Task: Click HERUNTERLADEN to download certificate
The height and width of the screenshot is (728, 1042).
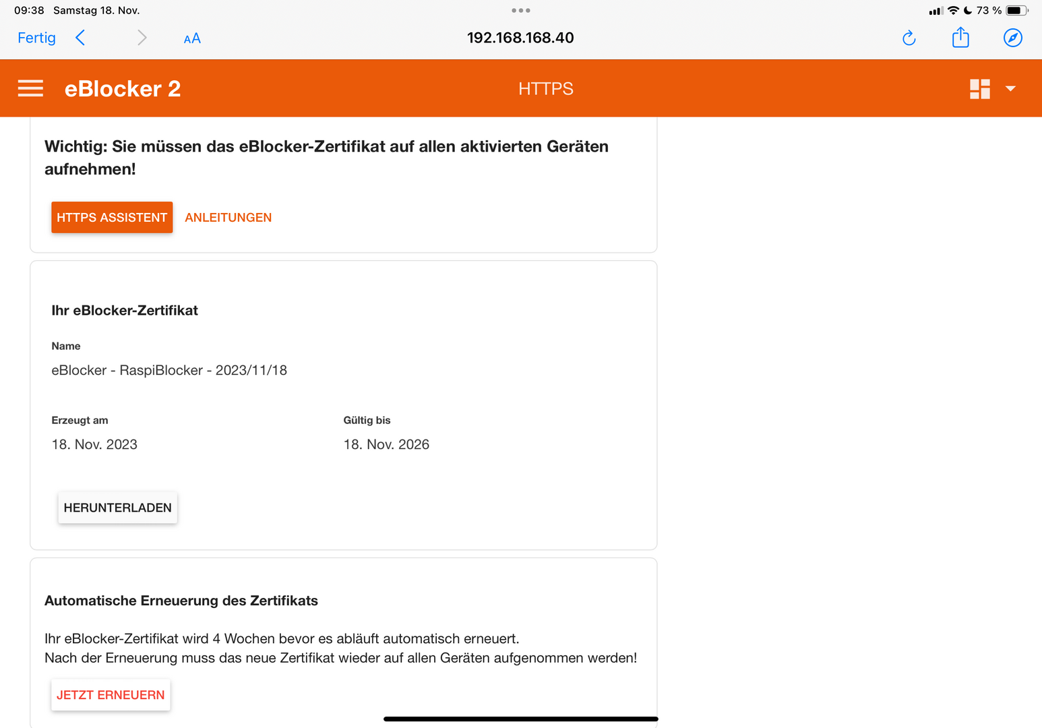Action: [117, 508]
